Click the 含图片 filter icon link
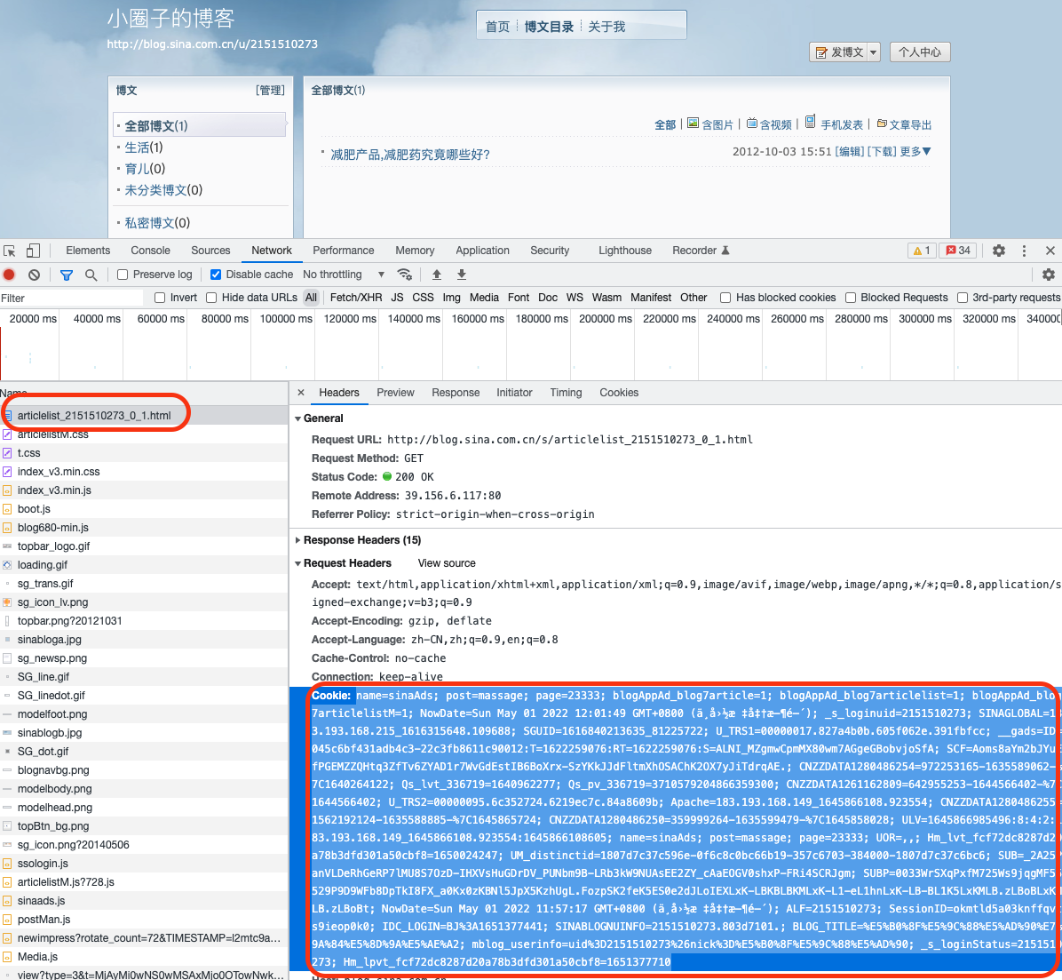Screen dimensions: 1062x980 (x=710, y=124)
